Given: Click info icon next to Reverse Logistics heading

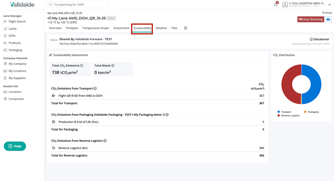Looking at the screenshot, I should pyautogui.click(x=105, y=141).
